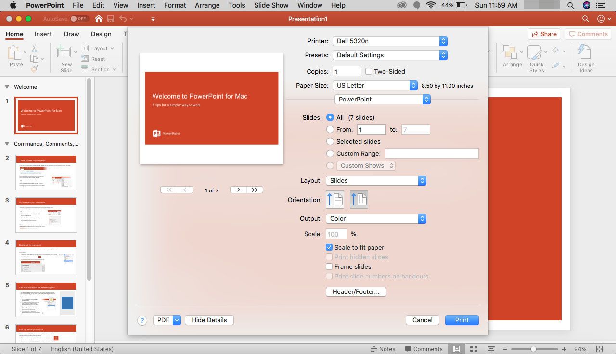Image resolution: width=616 pixels, height=354 pixels.
Task: Choose the Custom Range radio option
Action: [x=330, y=153]
